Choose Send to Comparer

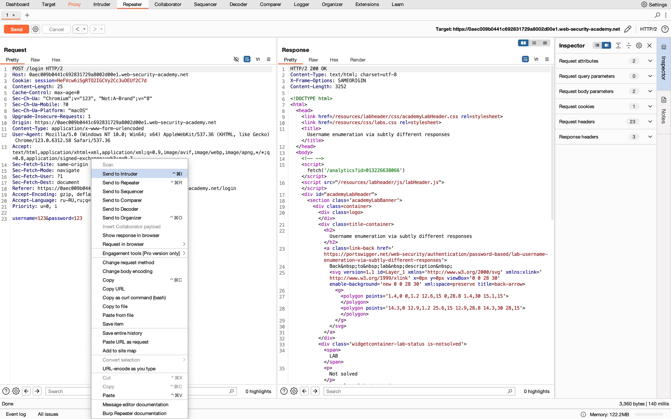pos(139,200)
